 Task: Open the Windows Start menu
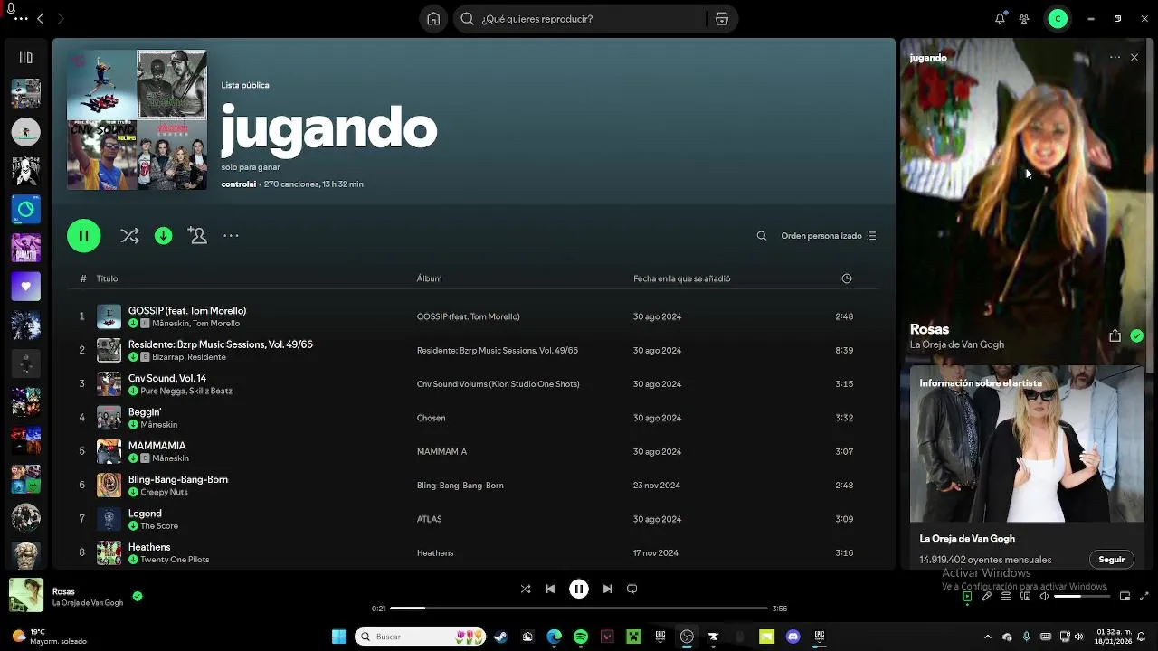[x=339, y=637]
